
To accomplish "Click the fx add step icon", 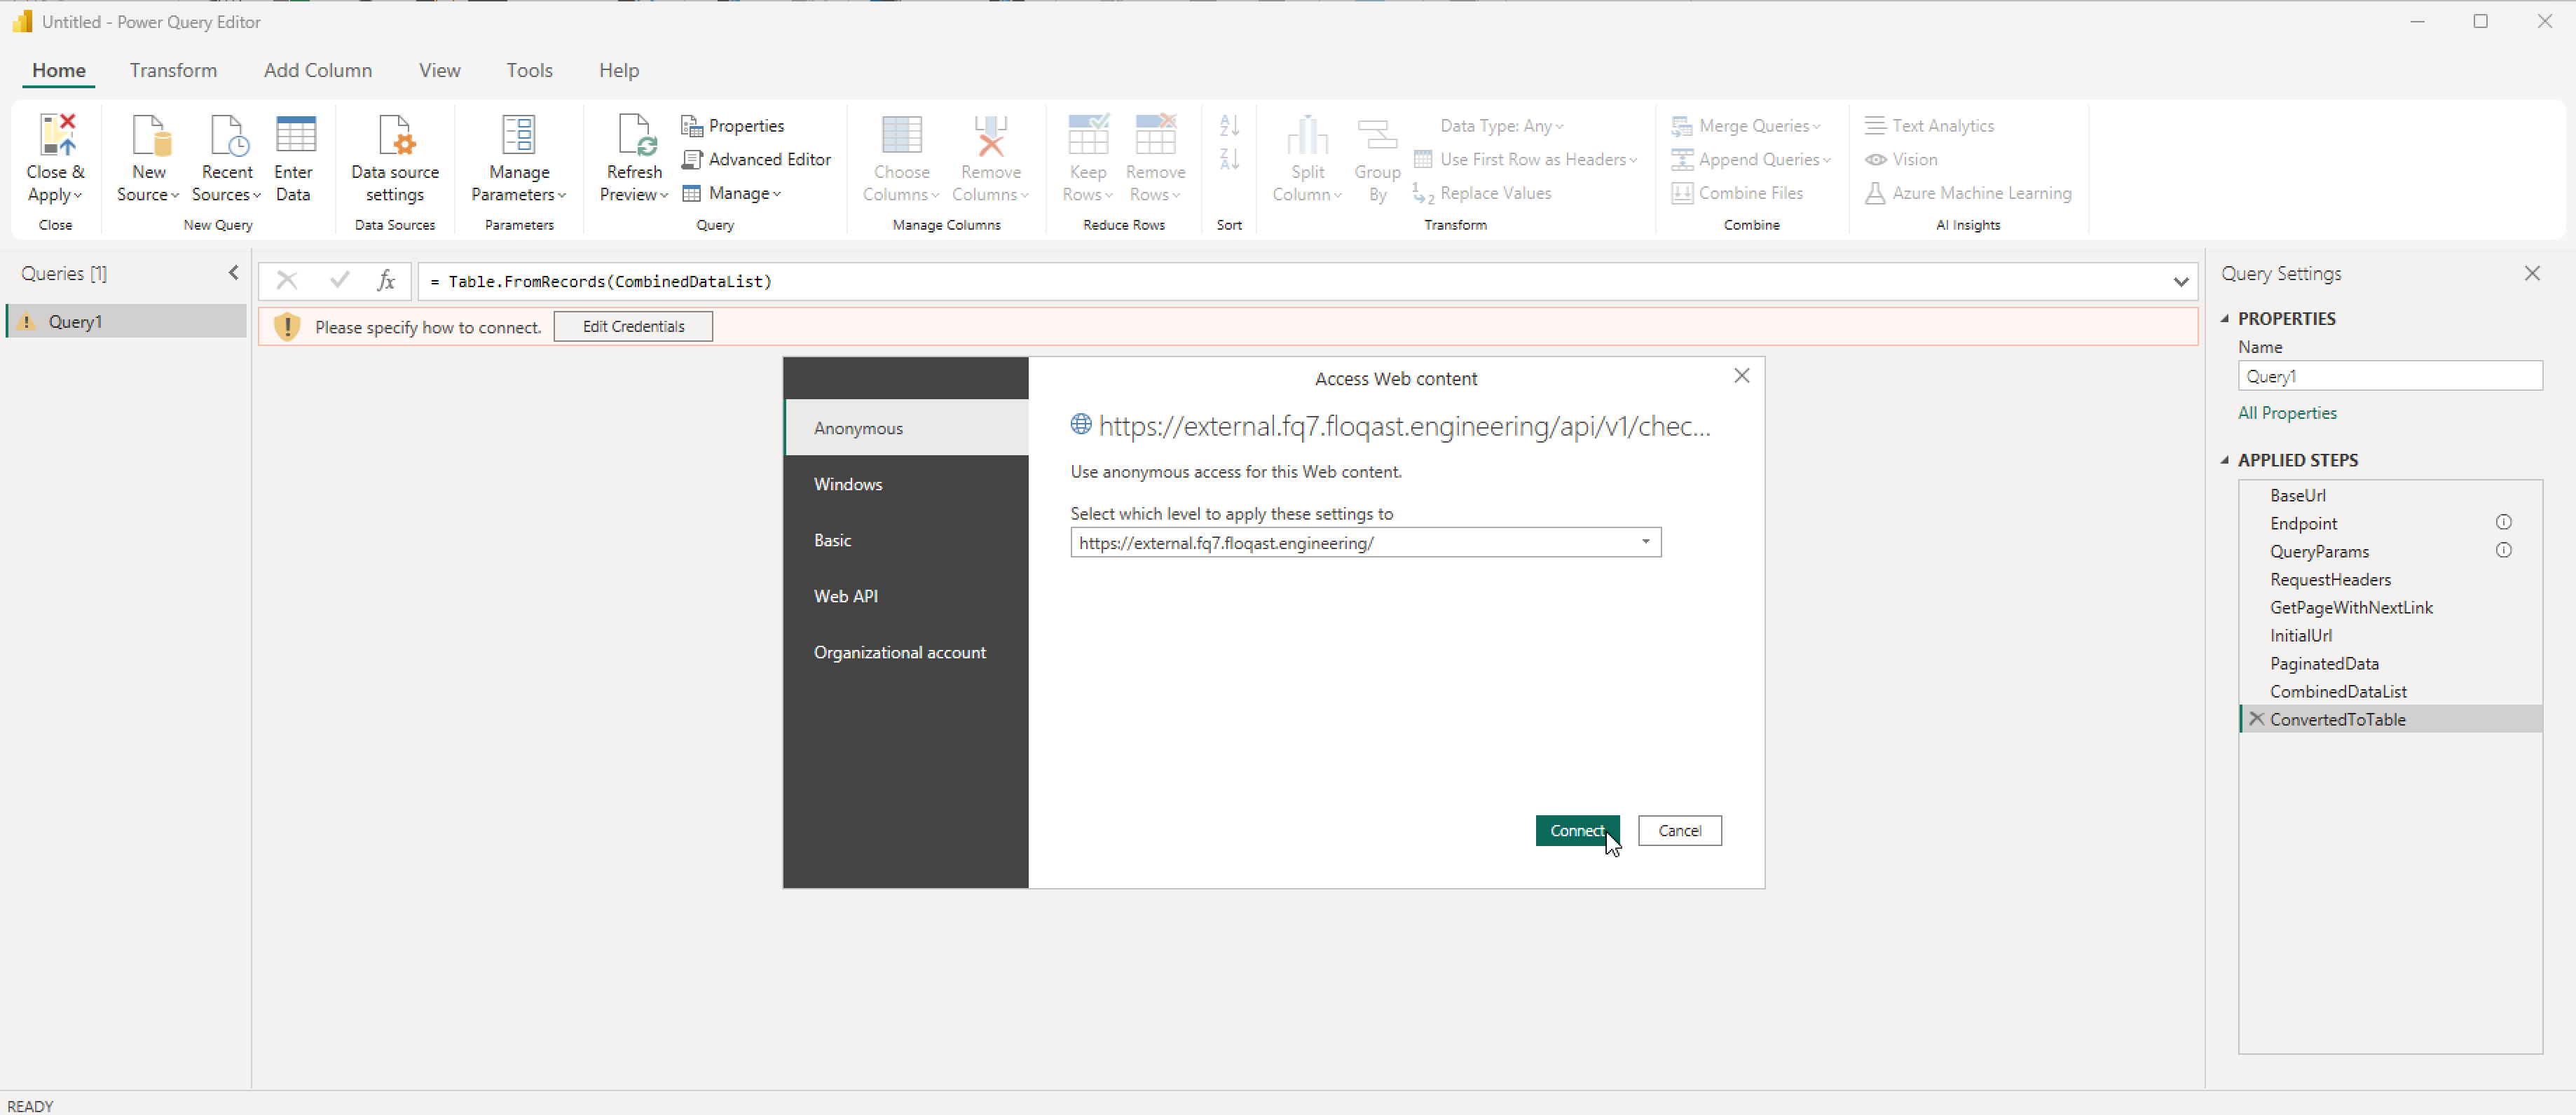I will click(x=386, y=281).
